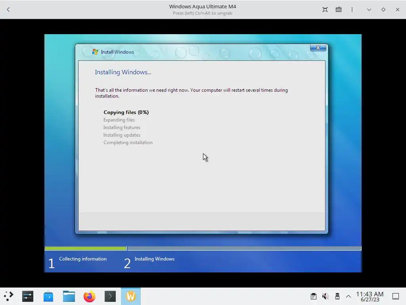The height and width of the screenshot is (305, 406).
Task: Select the Expanding files step
Action: 119,120
